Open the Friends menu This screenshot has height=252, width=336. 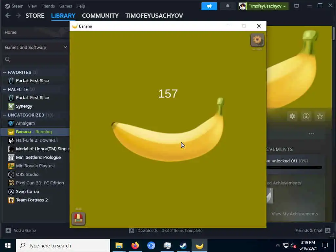pos(48,6)
